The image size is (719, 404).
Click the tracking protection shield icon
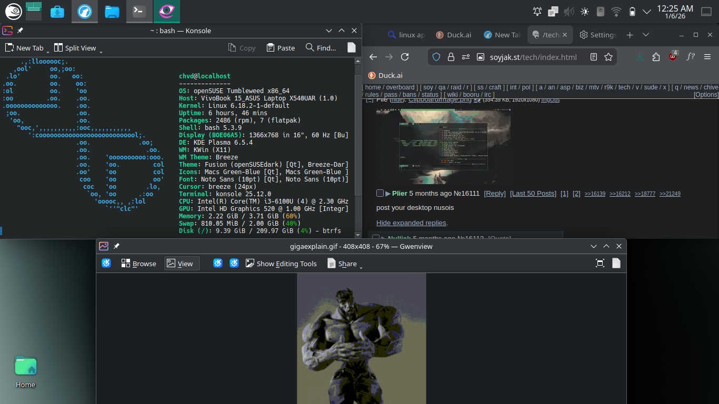point(436,57)
